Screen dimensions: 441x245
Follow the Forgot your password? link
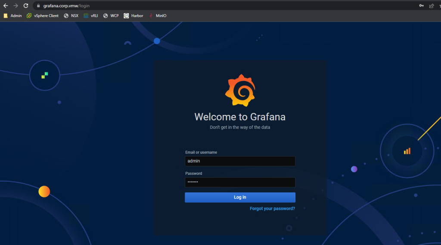coord(272,209)
